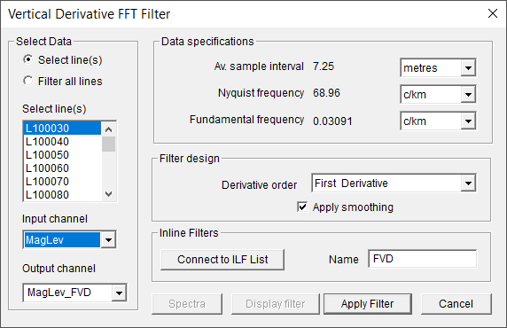Screen dimensions: 507x328
Task: Select line L100050 in the list
Action: (62, 154)
